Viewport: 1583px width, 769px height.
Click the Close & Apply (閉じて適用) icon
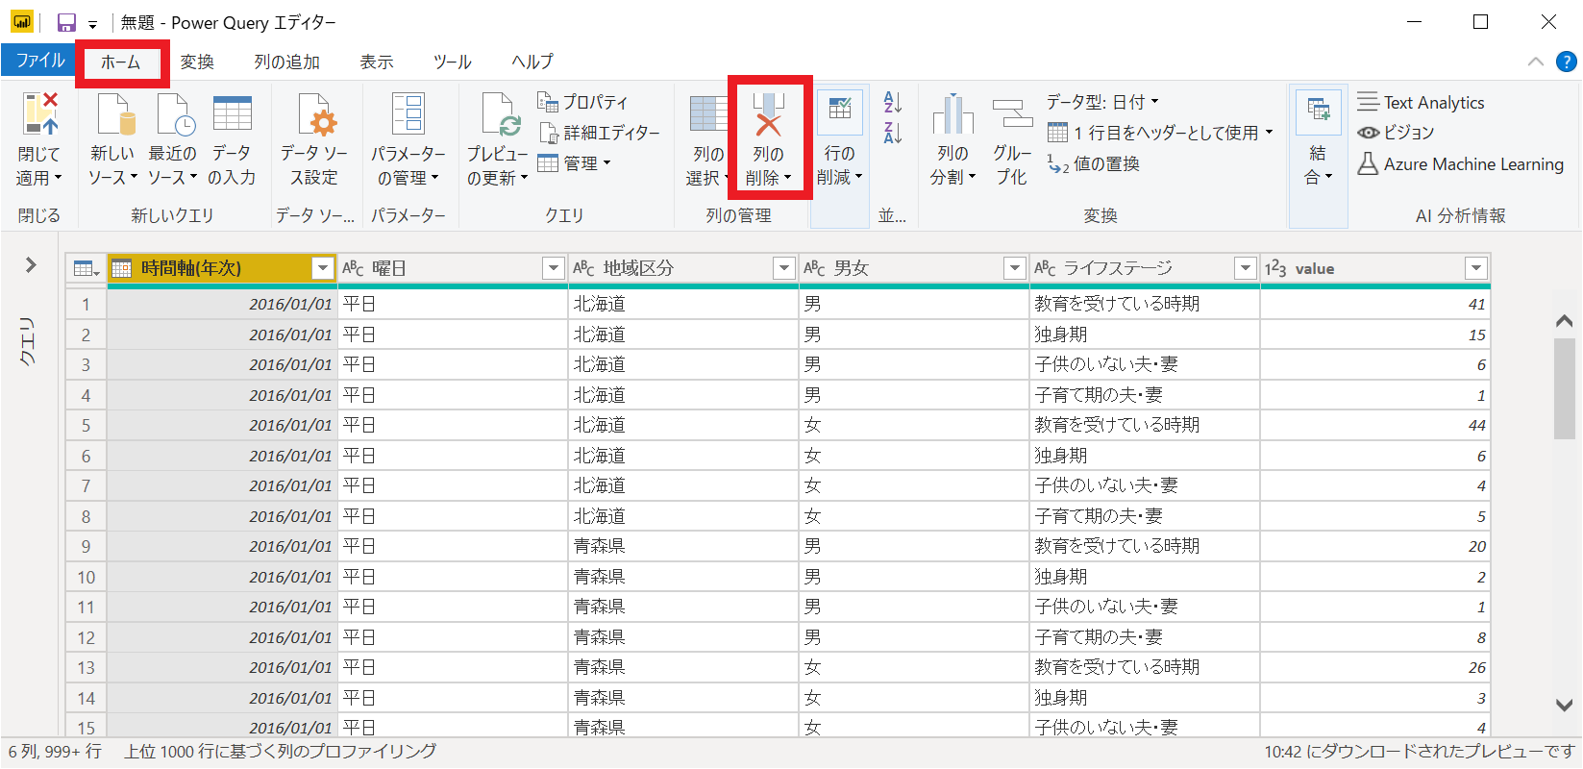click(39, 115)
